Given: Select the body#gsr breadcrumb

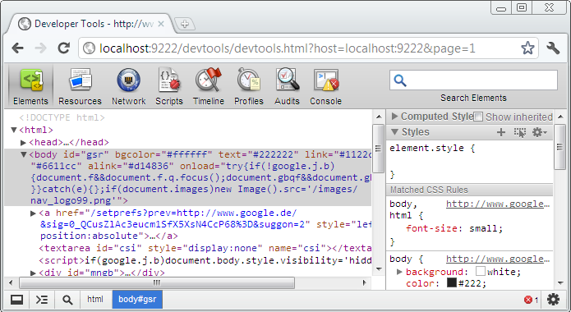Looking at the screenshot, I should coord(137,299).
